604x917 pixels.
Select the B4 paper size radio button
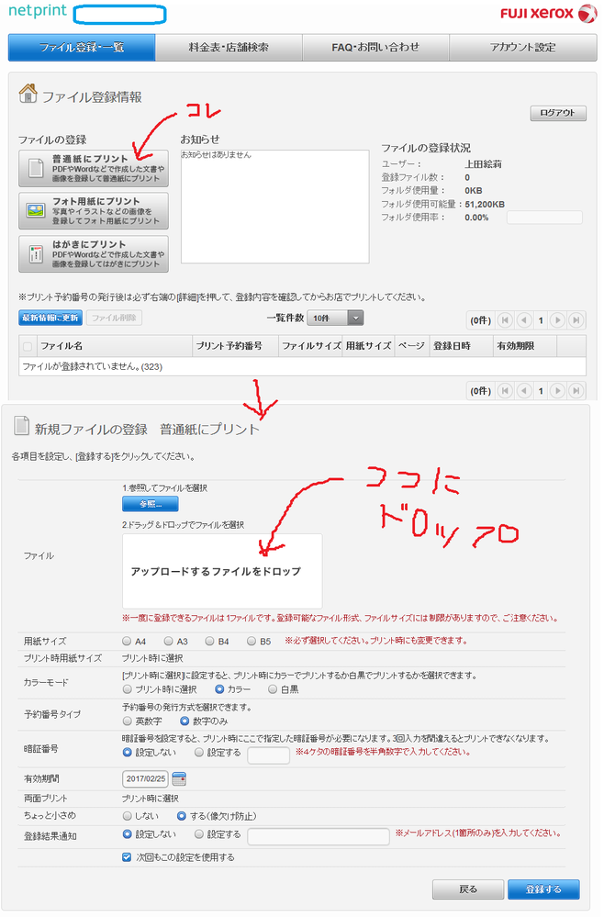coord(210,641)
